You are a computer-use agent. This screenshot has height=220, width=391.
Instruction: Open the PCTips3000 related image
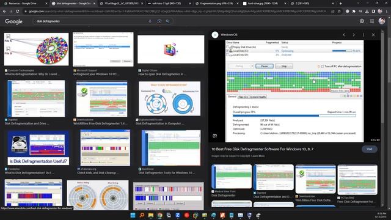tap(357, 180)
